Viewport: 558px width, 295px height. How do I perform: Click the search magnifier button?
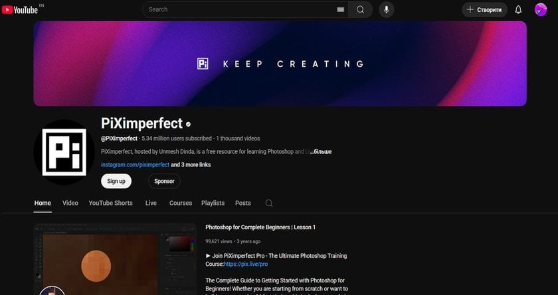[x=360, y=9]
